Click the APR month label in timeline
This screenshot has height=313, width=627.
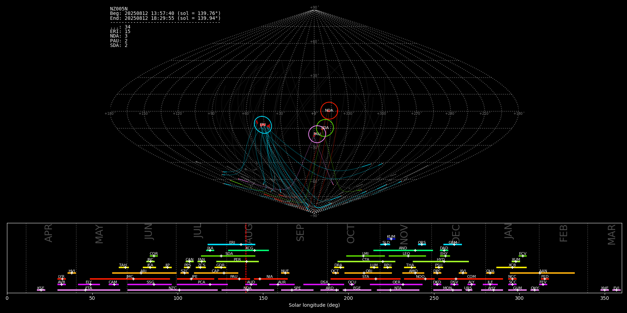click(x=48, y=233)
